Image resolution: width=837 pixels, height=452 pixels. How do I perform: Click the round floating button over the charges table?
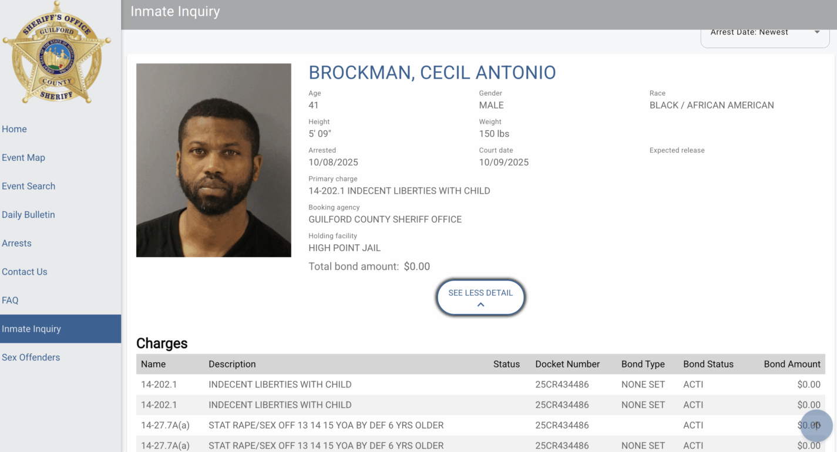click(x=816, y=425)
